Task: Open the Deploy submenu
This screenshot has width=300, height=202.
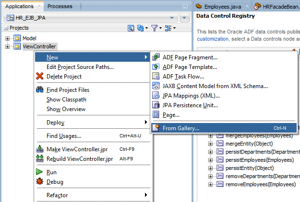Action: pyautogui.click(x=93, y=122)
